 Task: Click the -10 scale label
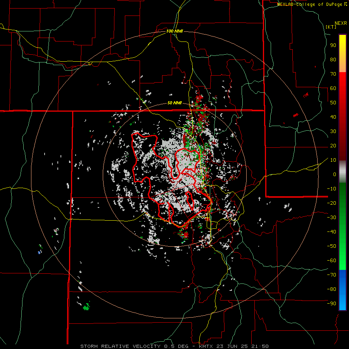click(332, 189)
